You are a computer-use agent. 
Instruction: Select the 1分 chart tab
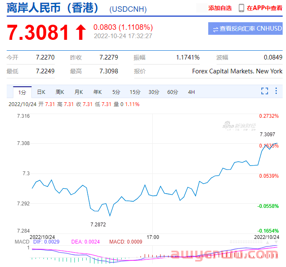pos(22,92)
